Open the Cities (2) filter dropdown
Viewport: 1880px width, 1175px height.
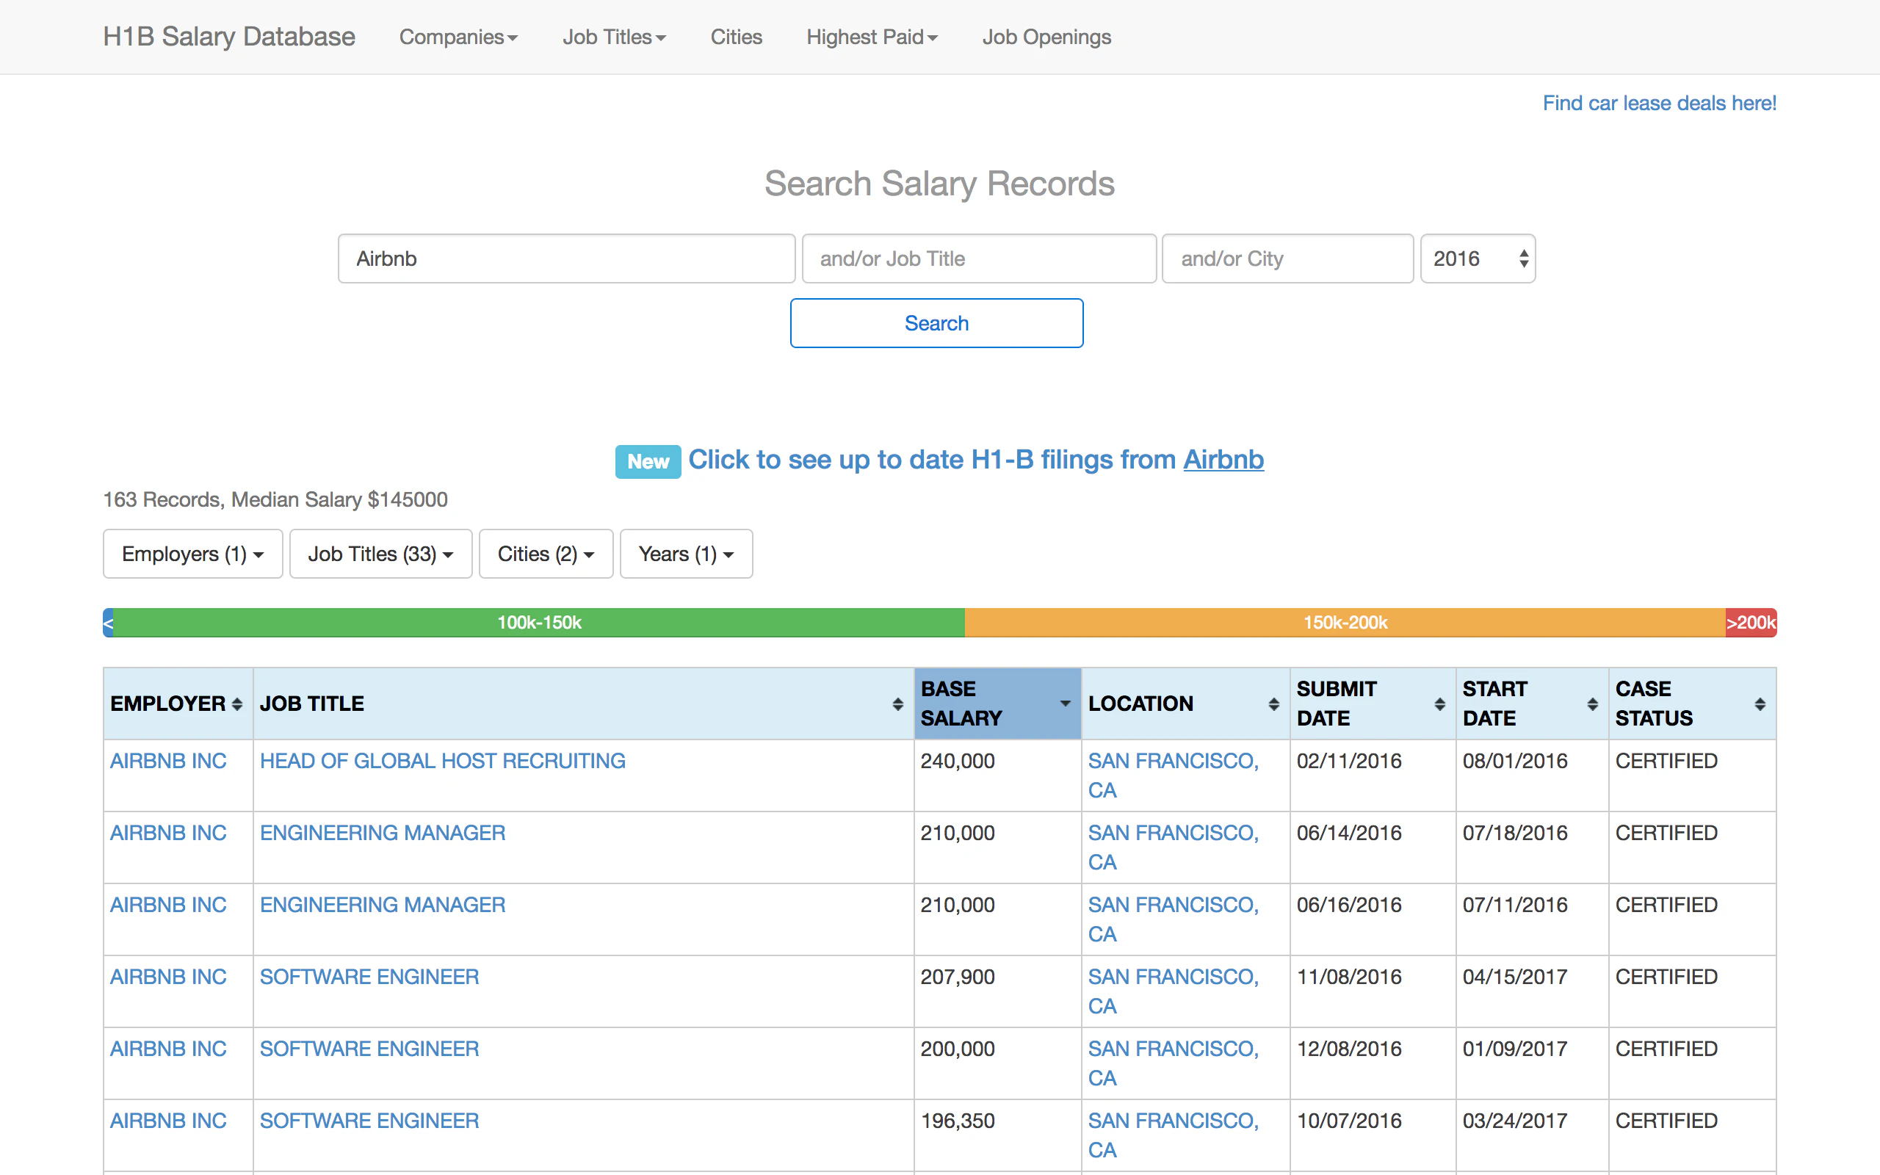point(546,554)
